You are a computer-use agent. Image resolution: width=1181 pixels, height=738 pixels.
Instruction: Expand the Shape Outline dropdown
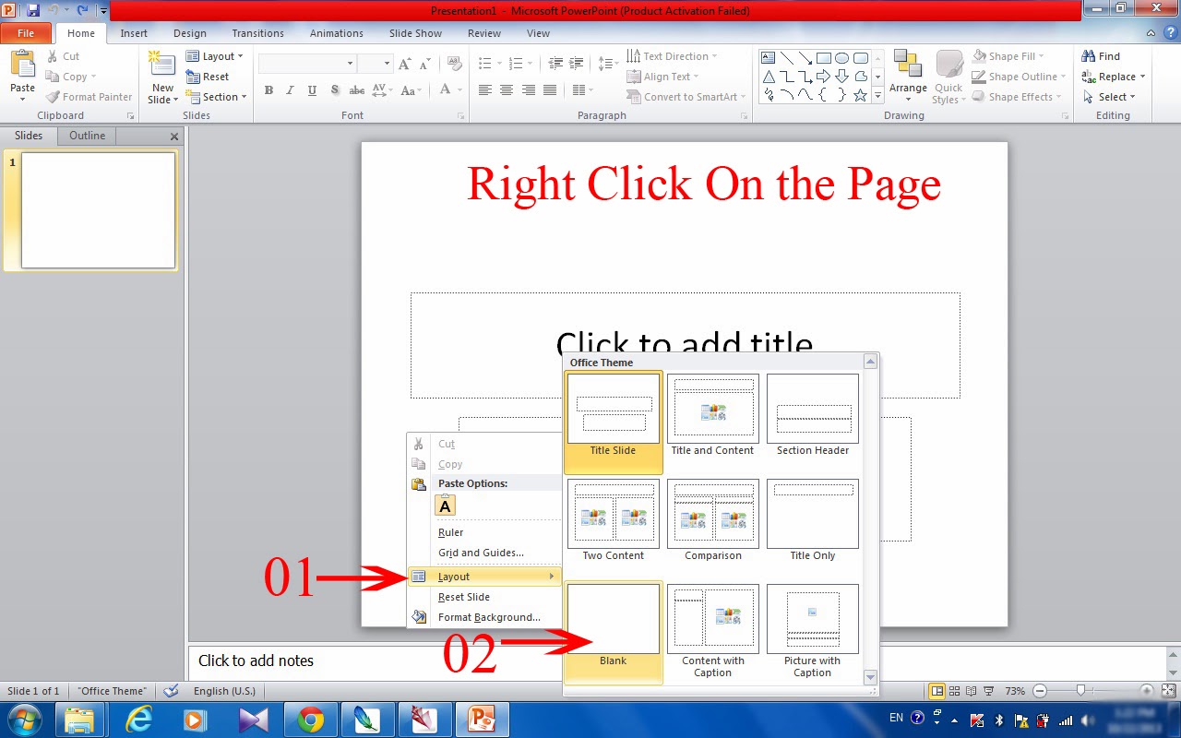click(x=1019, y=77)
